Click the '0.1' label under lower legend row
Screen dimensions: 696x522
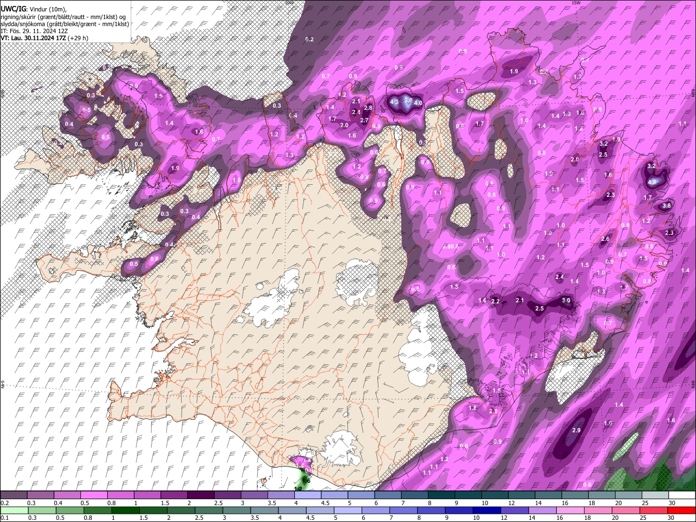pos(4,518)
